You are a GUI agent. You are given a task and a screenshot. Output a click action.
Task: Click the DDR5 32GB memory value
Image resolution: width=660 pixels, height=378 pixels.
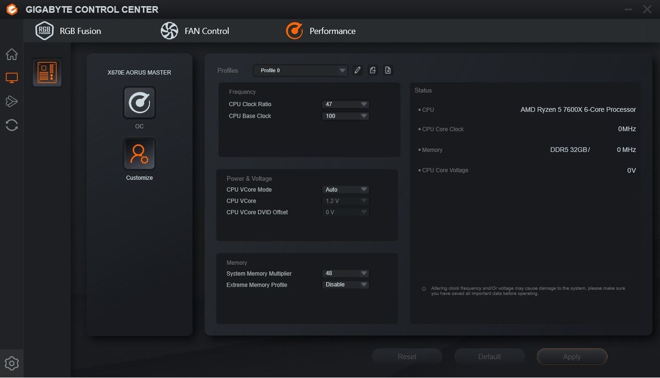point(570,150)
